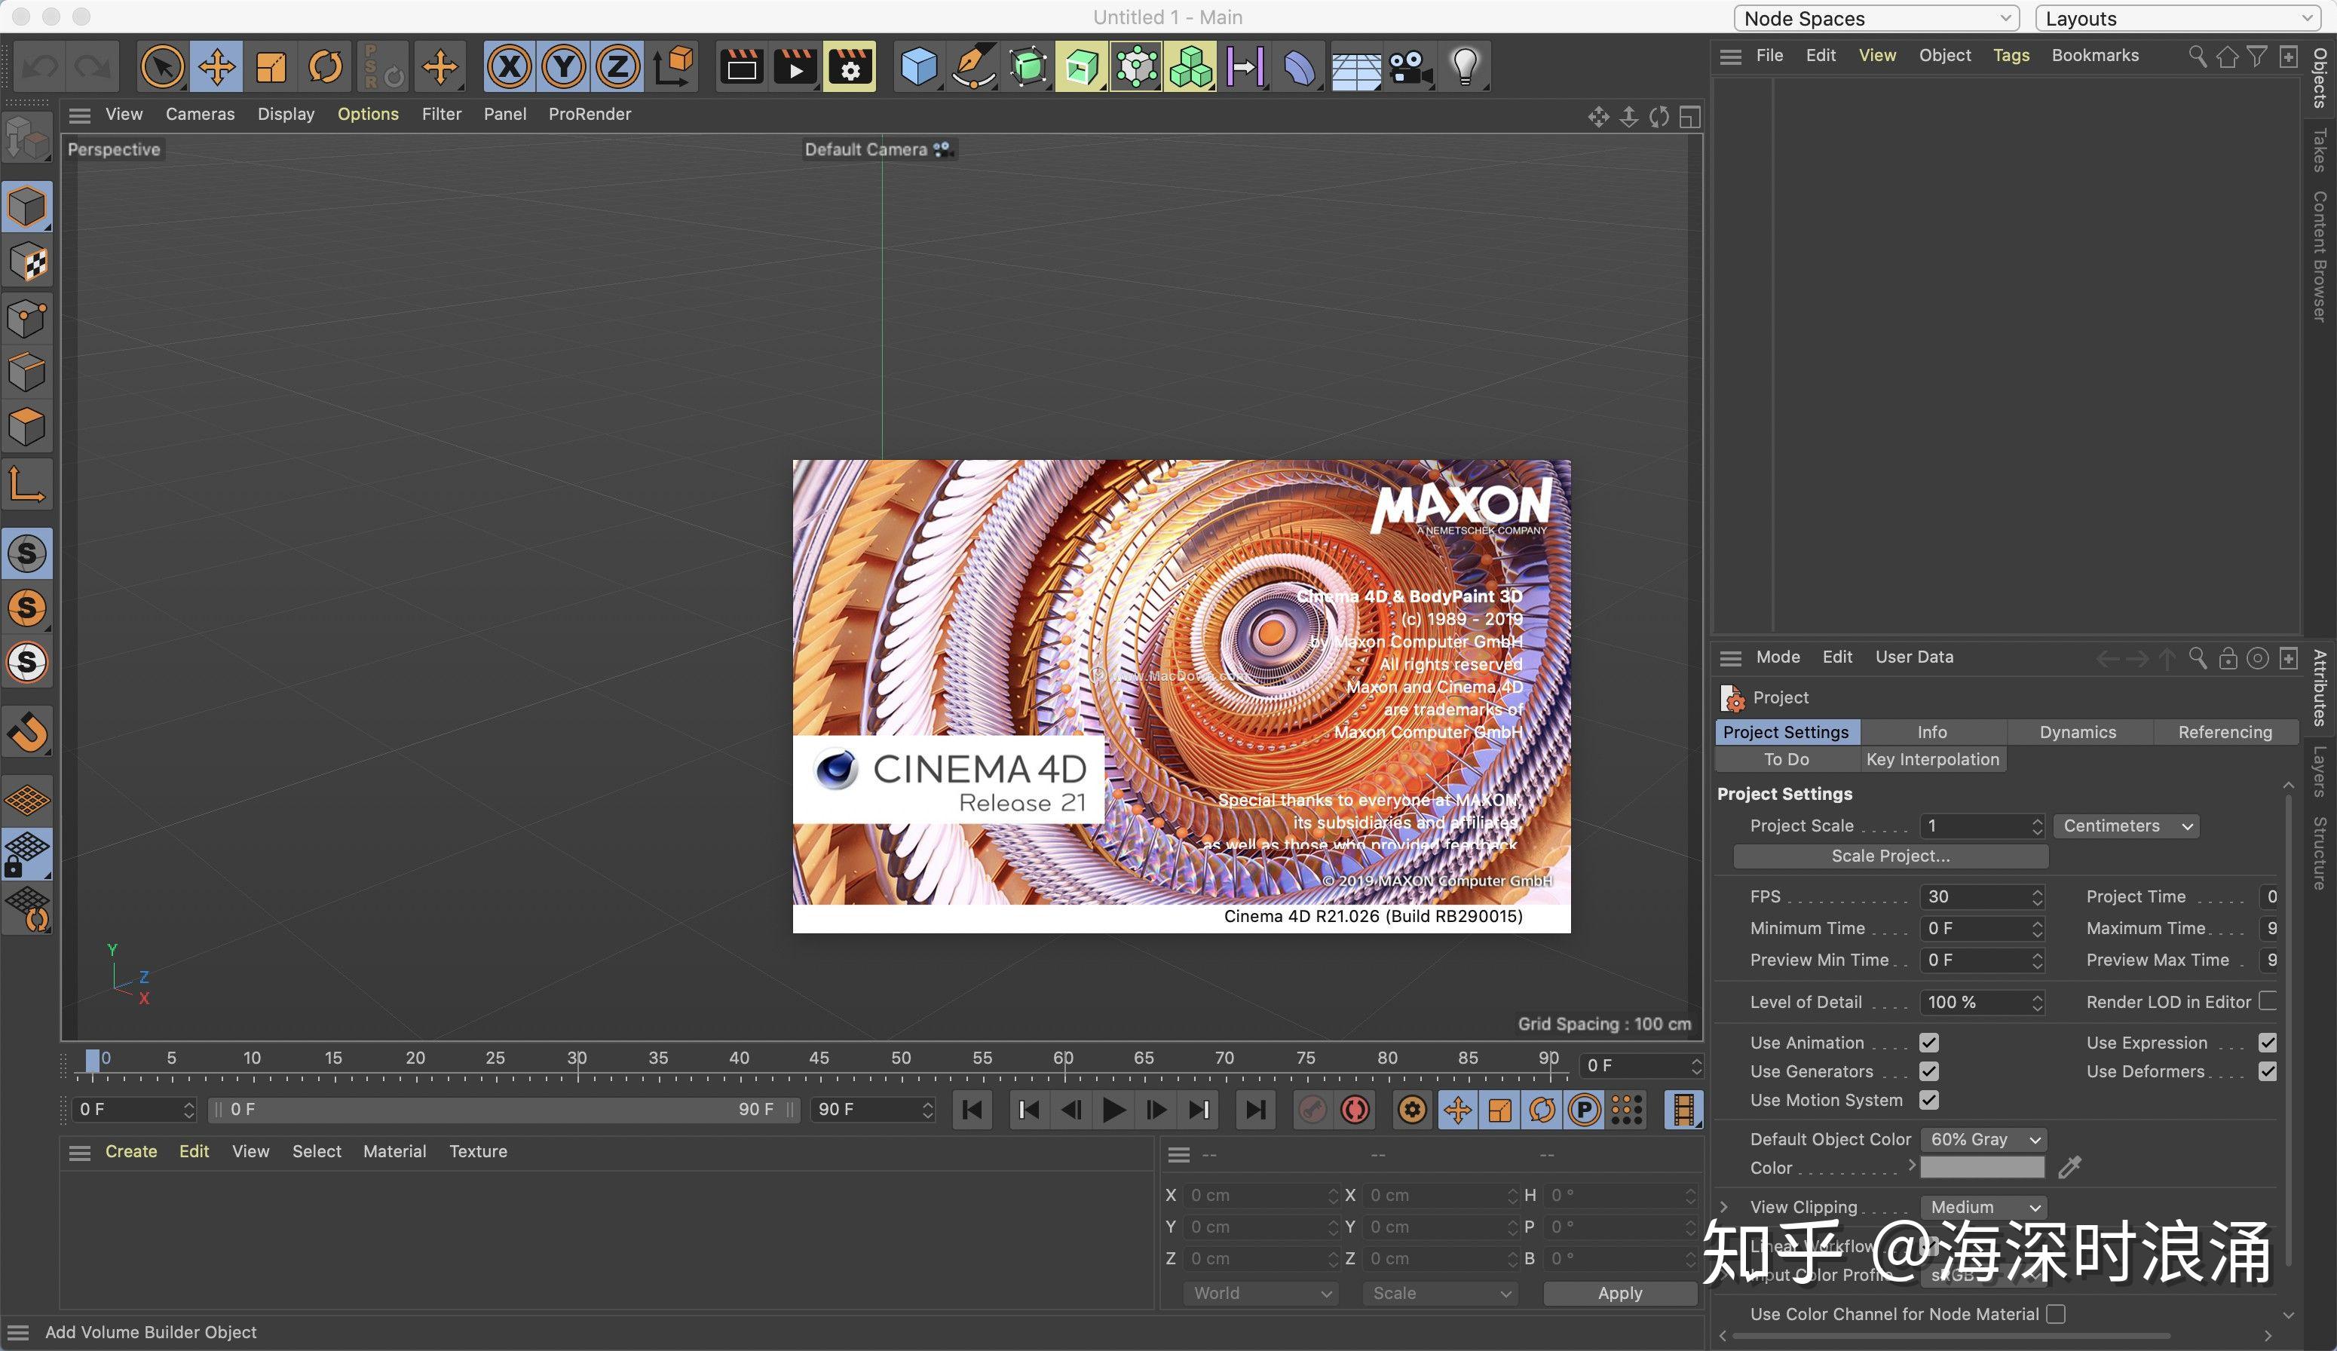Select the Move tool
The image size is (2337, 1351).
tap(216, 66)
